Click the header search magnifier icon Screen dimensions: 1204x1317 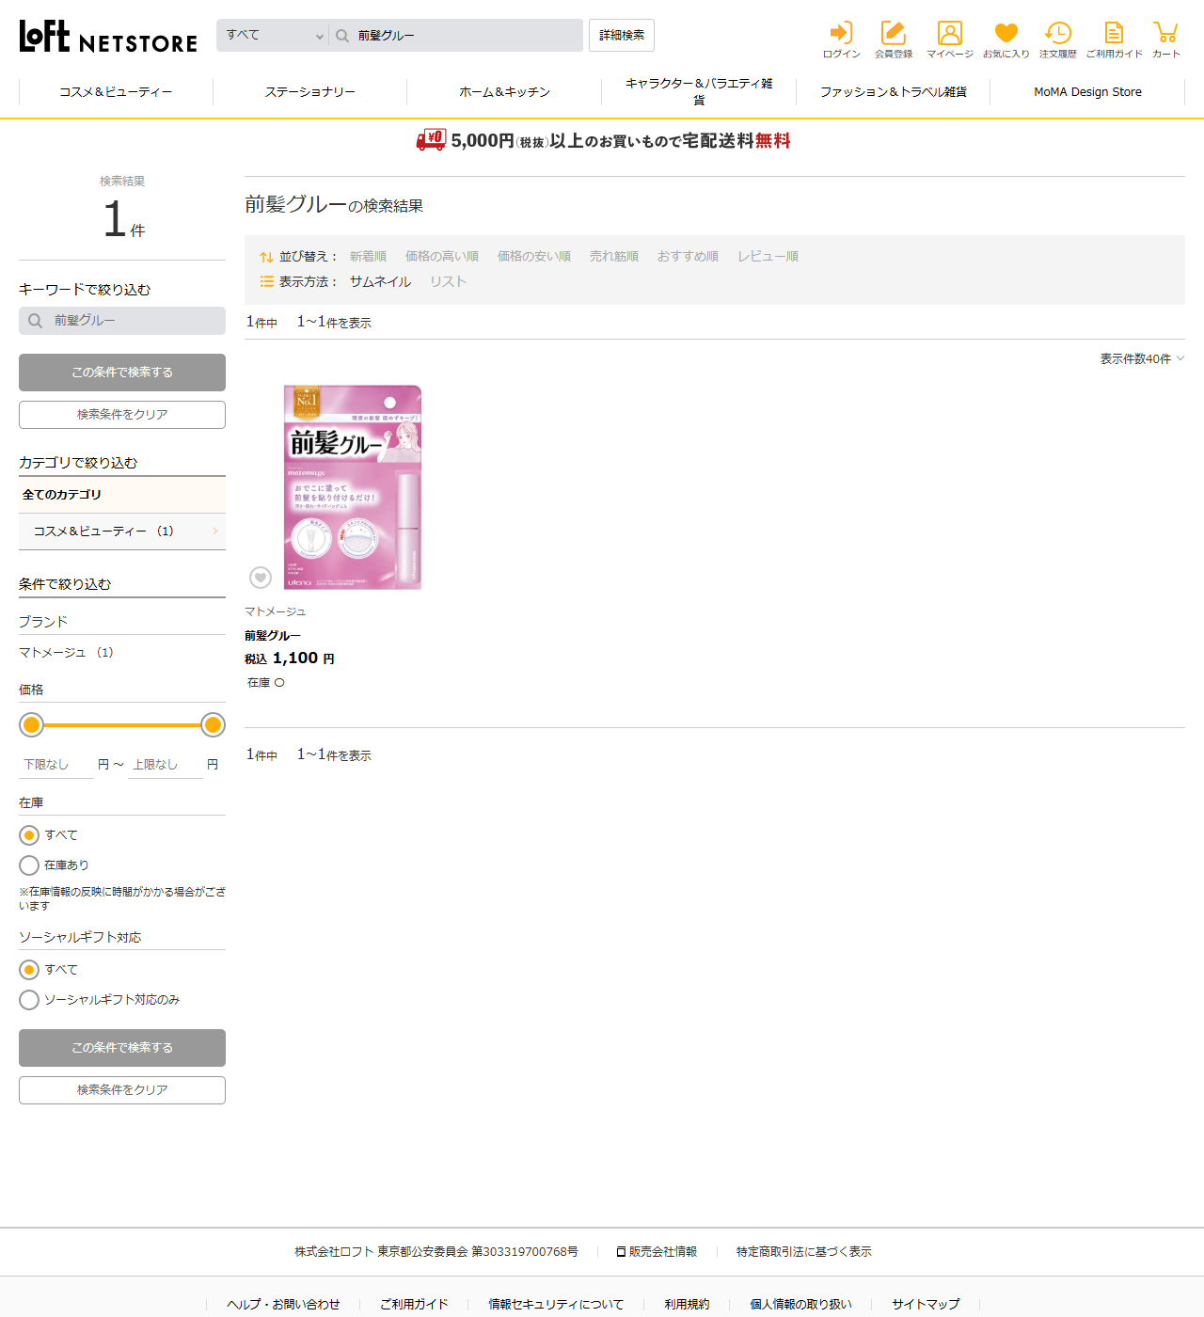pos(342,36)
